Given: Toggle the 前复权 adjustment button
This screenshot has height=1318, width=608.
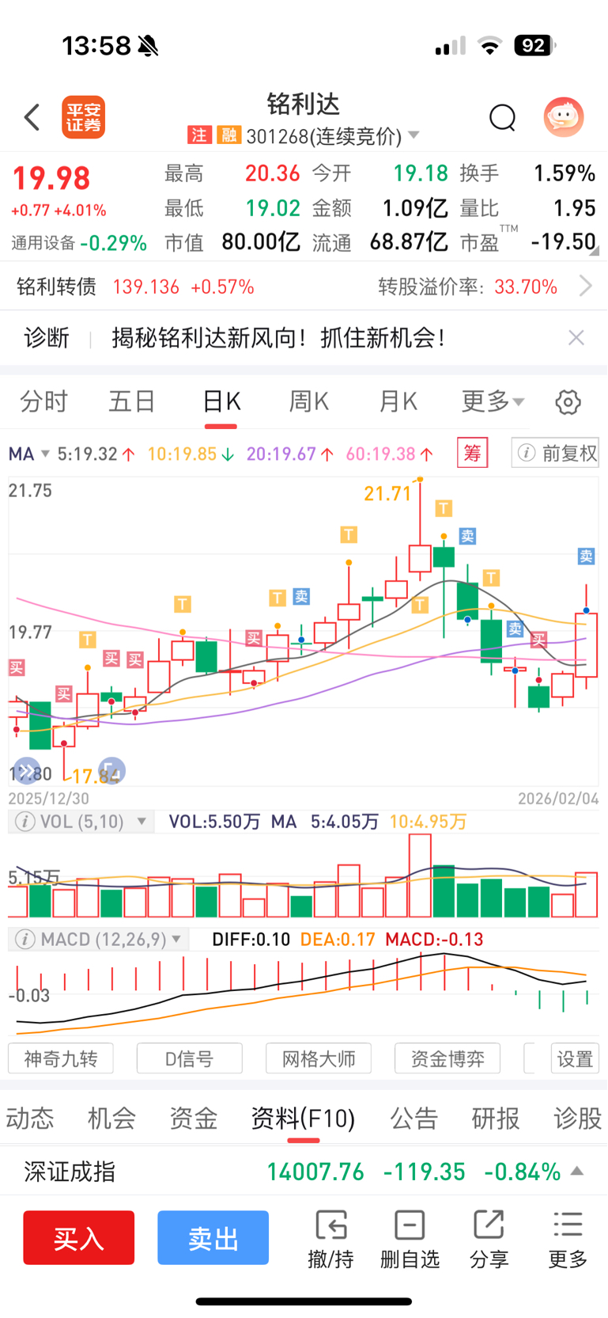Looking at the screenshot, I should (555, 453).
